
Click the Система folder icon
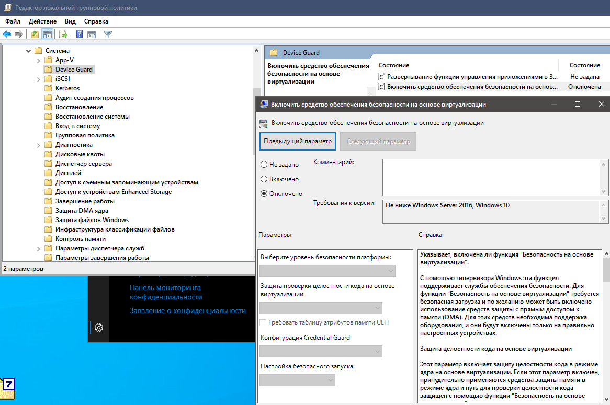38,51
